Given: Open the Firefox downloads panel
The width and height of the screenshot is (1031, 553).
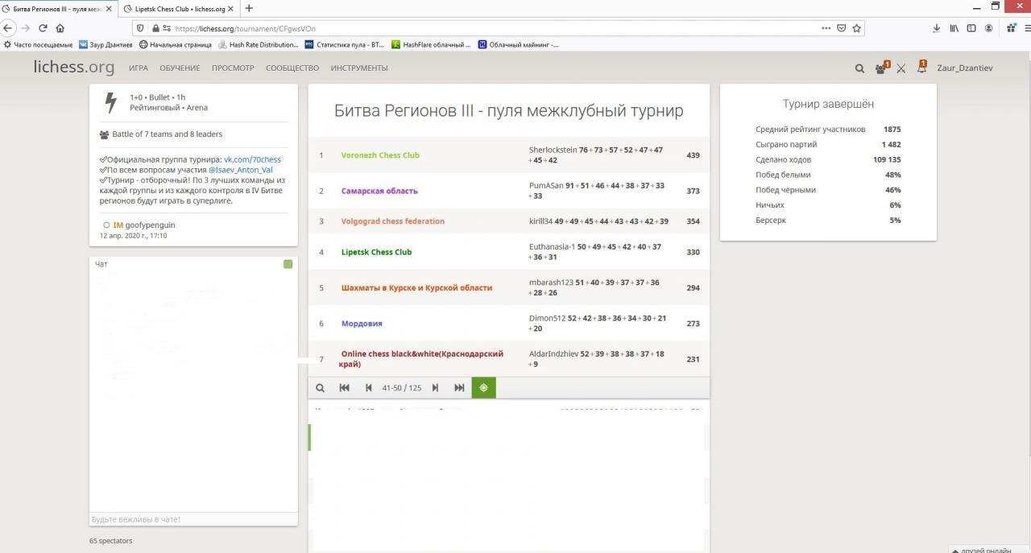Looking at the screenshot, I should (x=936, y=28).
